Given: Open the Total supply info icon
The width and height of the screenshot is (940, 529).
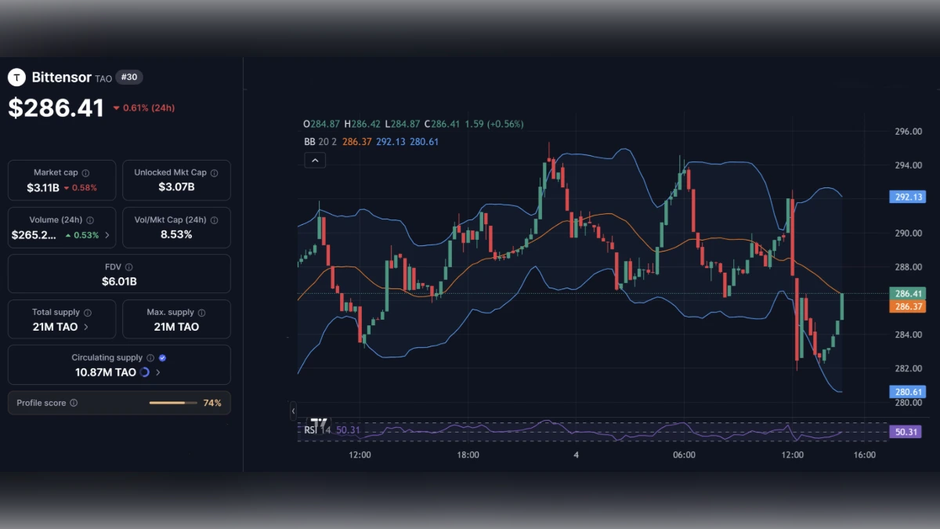Looking at the screenshot, I should pyautogui.click(x=87, y=313).
